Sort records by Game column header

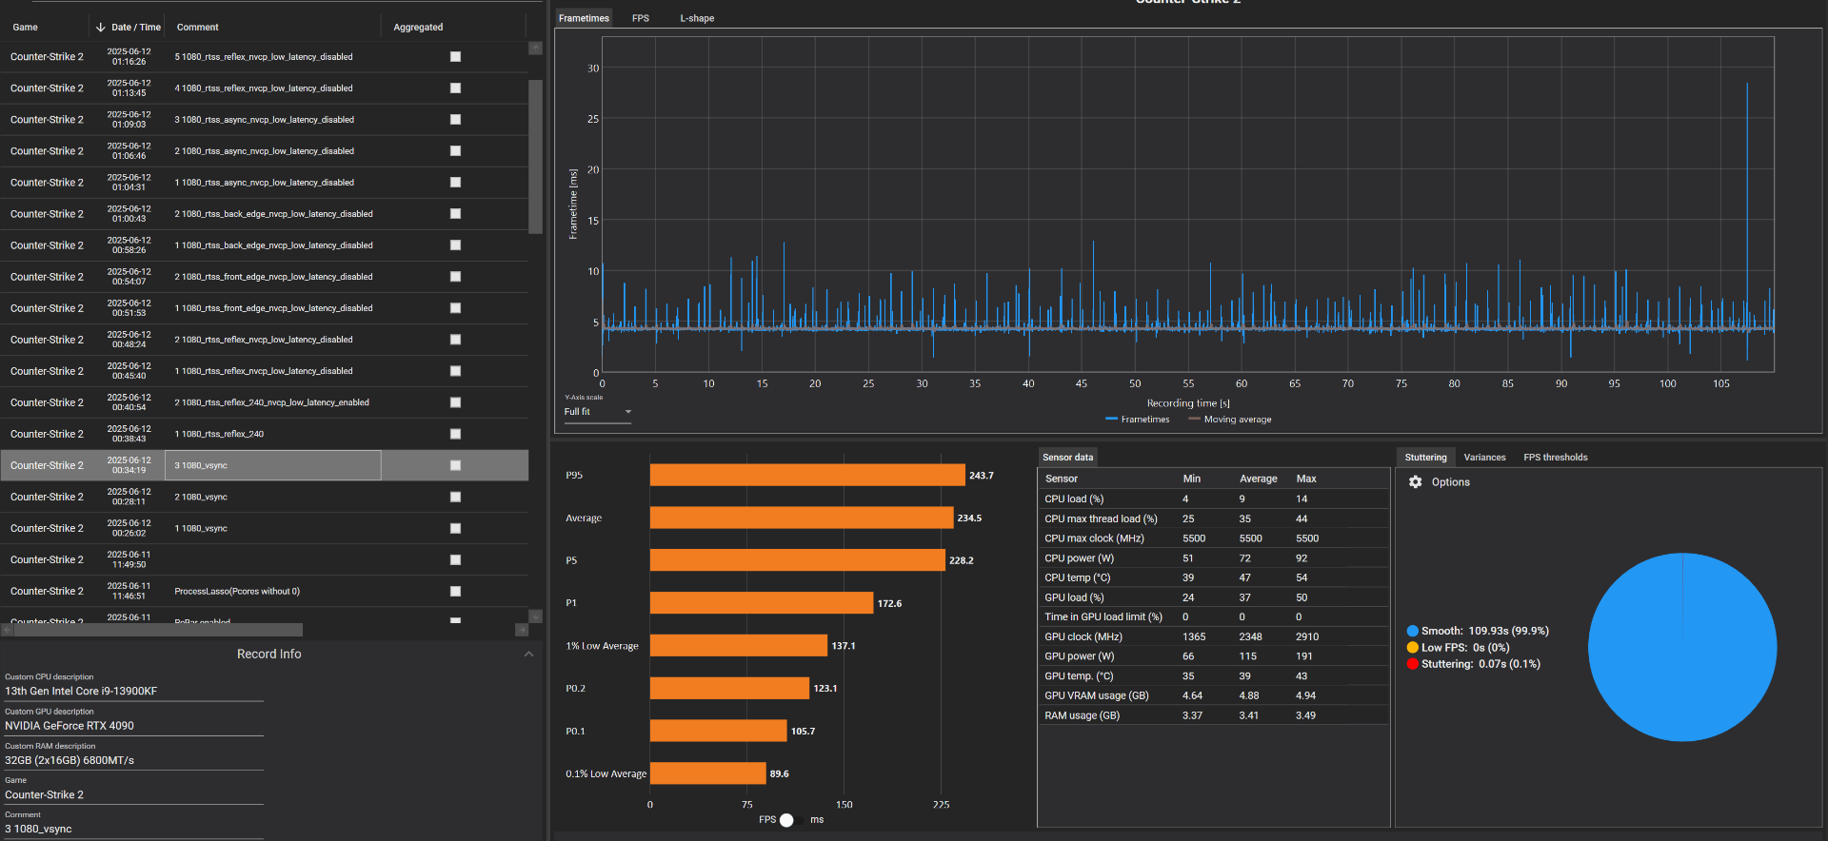click(26, 28)
